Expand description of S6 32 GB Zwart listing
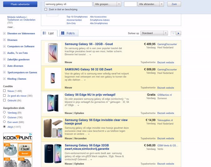211x167 pixels. 85,80
